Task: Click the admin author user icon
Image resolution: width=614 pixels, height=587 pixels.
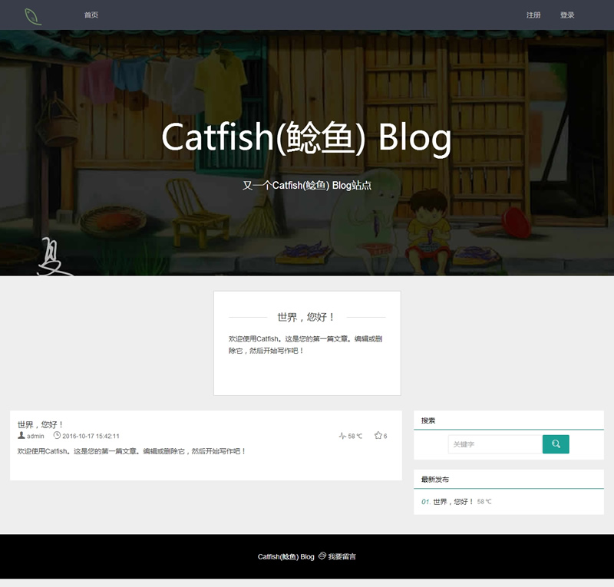Action: (x=21, y=435)
